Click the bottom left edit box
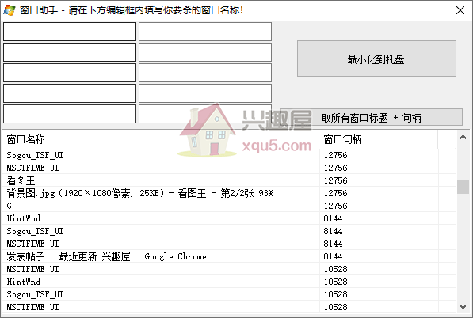This screenshot has width=473, height=318. click(x=70, y=114)
